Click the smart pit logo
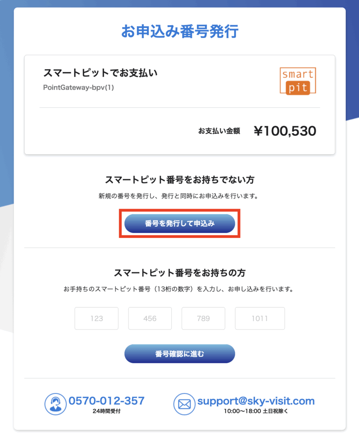Image resolution: width=359 pixels, height=436 pixels. pyautogui.click(x=298, y=81)
